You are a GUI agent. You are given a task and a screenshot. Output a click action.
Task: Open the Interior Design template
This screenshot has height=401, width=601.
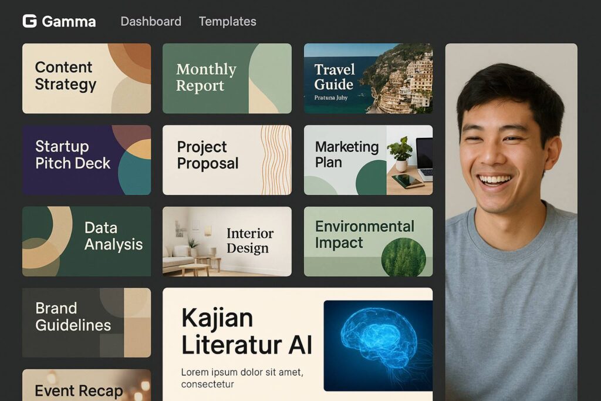[227, 241]
